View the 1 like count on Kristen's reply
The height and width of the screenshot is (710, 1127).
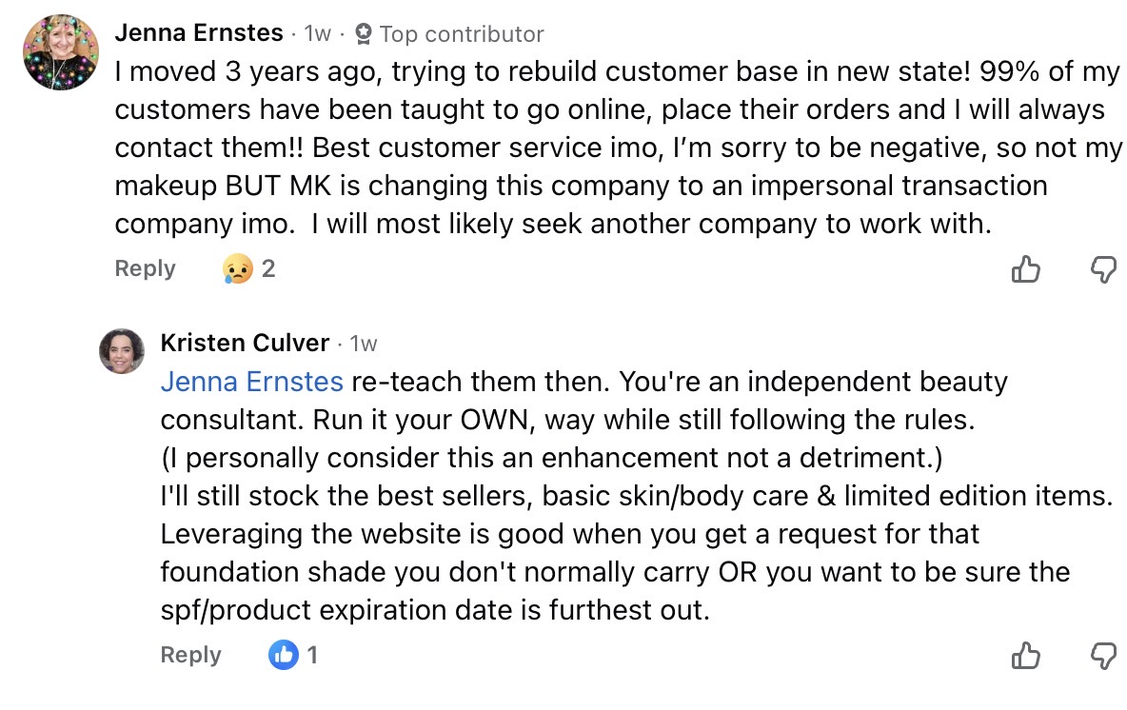[311, 655]
